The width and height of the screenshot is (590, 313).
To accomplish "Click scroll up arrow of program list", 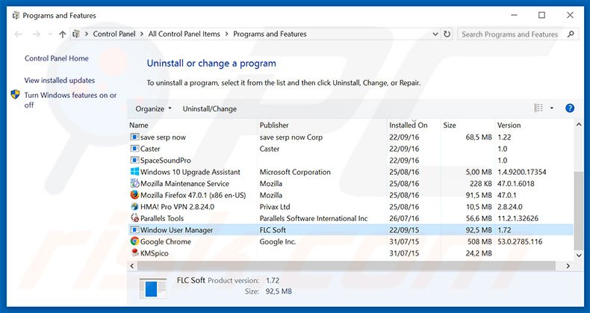I will coord(579,125).
